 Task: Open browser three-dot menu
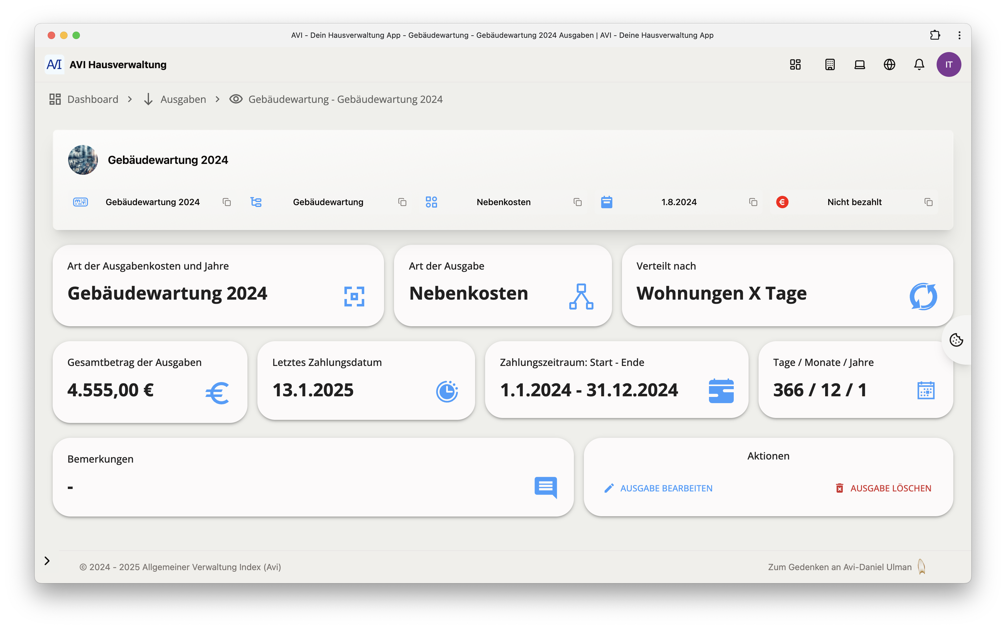[960, 35]
